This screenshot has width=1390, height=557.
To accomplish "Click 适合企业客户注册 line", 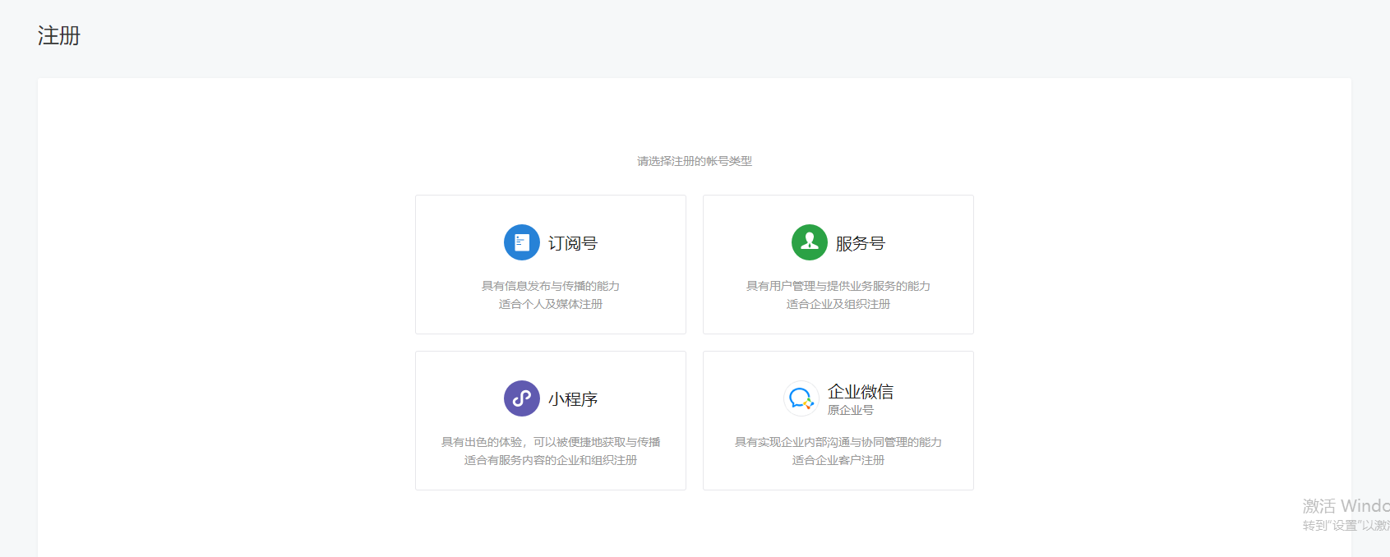I will tap(838, 460).
